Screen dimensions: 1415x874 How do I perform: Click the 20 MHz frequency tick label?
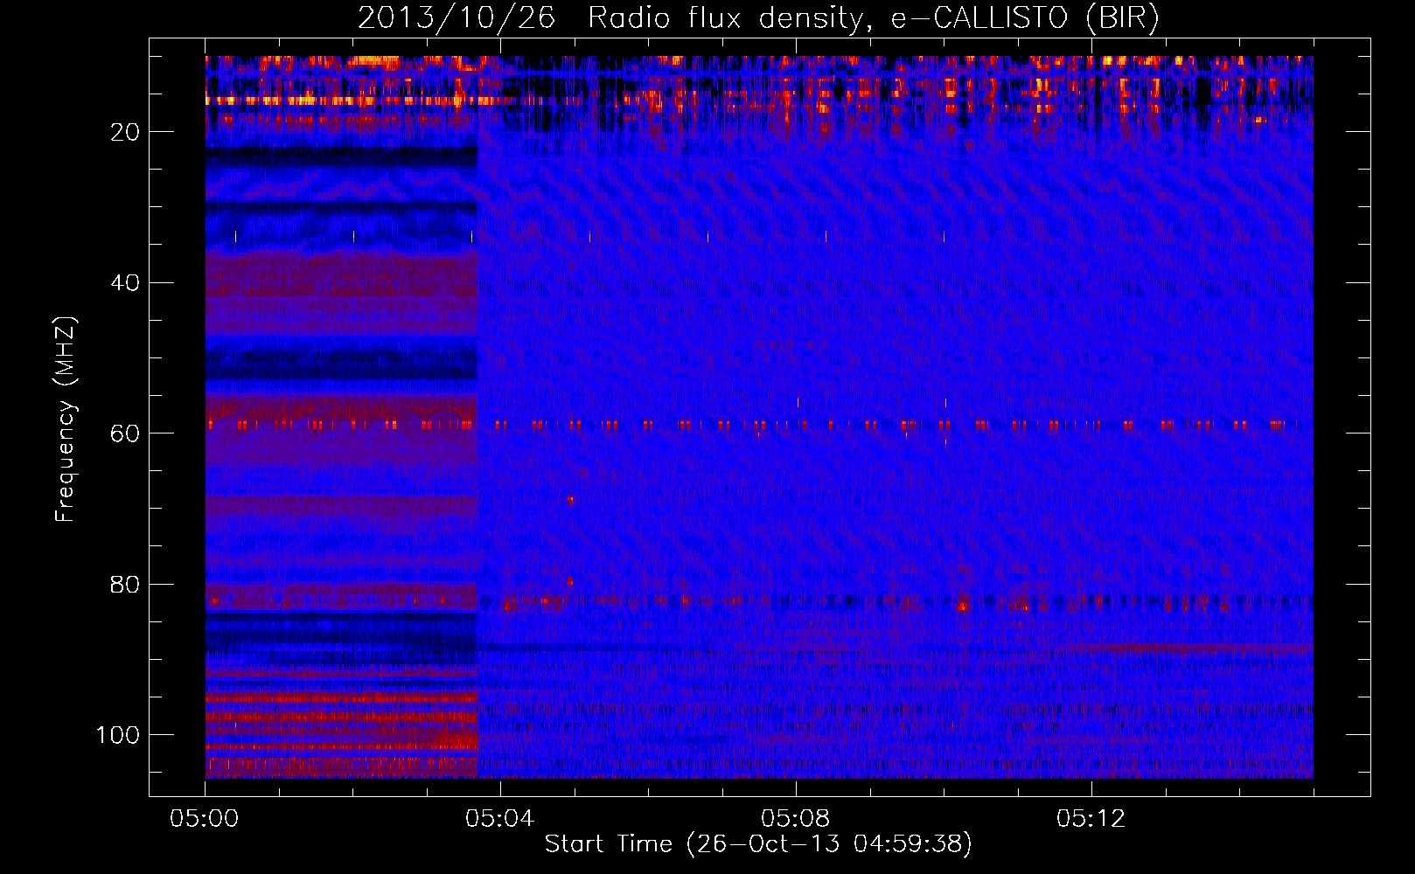point(125,132)
